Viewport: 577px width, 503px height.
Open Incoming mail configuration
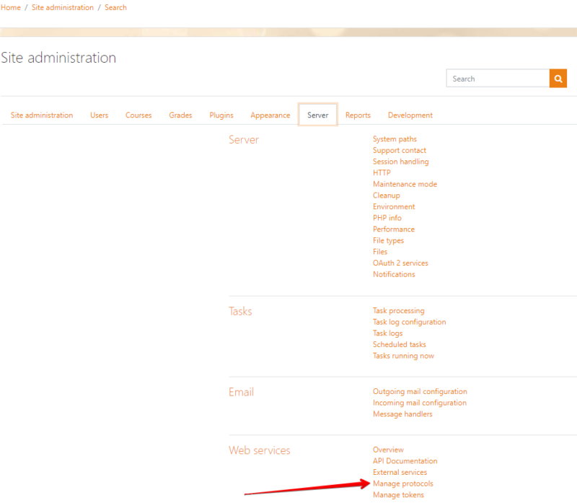click(420, 403)
